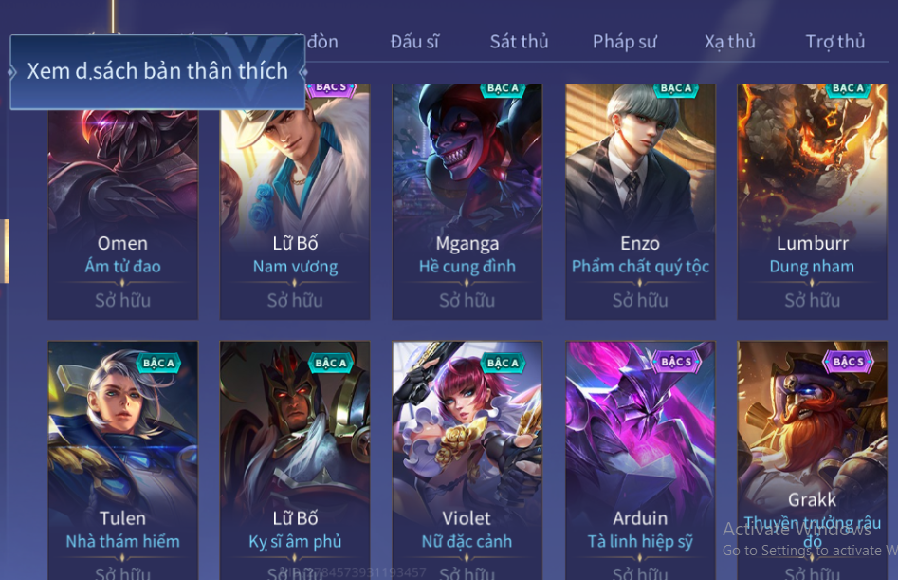
Task: Open the Xạ thủ category tab
Action: tap(729, 42)
